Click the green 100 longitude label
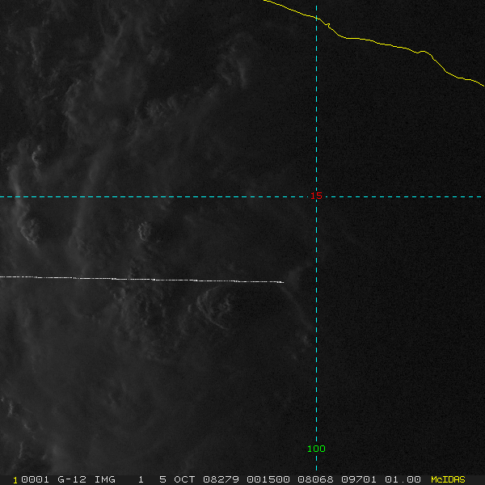The height and width of the screenshot is (485, 485). pyautogui.click(x=316, y=449)
